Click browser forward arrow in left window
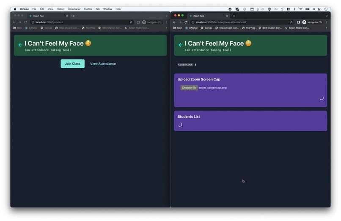Image resolution: width=341 pixels, height=221 pixels. point(20,22)
